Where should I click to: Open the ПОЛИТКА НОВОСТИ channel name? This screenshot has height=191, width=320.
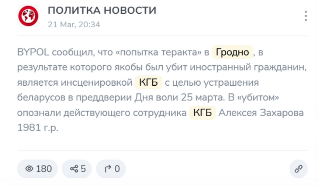point(102,10)
